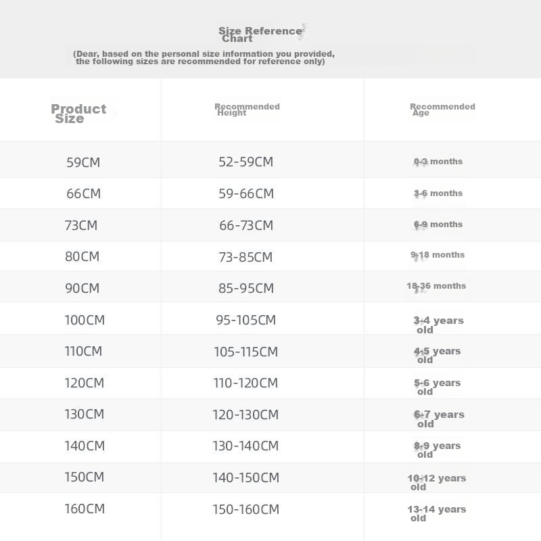The image size is (541, 541).
Task: Click the 160CM product size cell
Action: coord(85,509)
